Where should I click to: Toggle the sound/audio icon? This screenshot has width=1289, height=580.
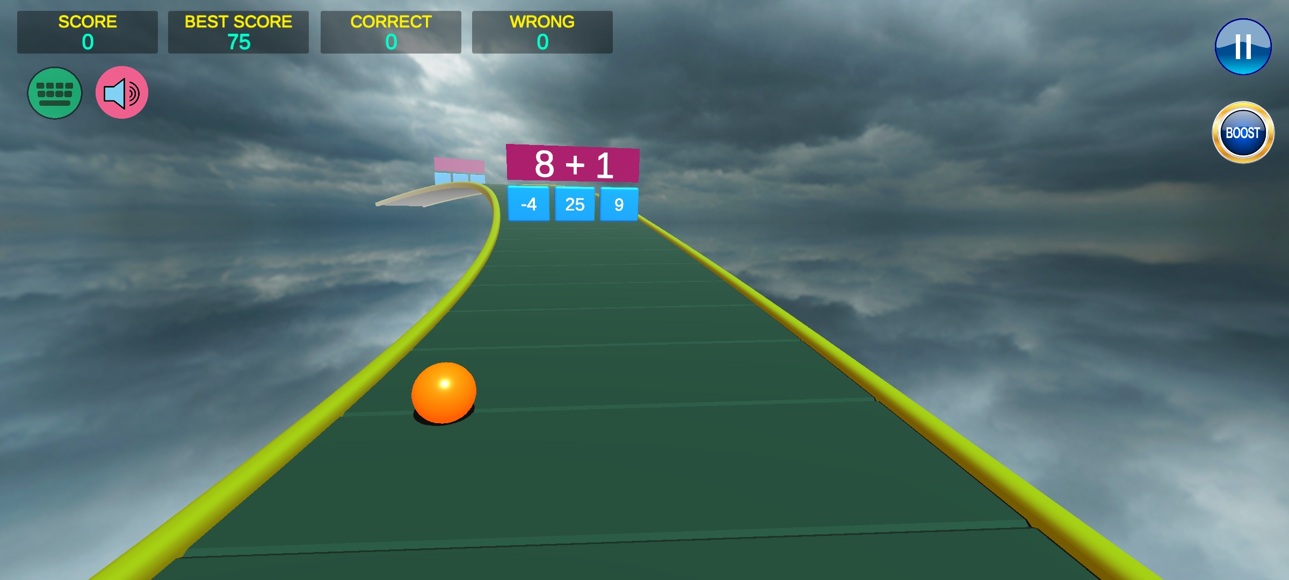point(121,93)
